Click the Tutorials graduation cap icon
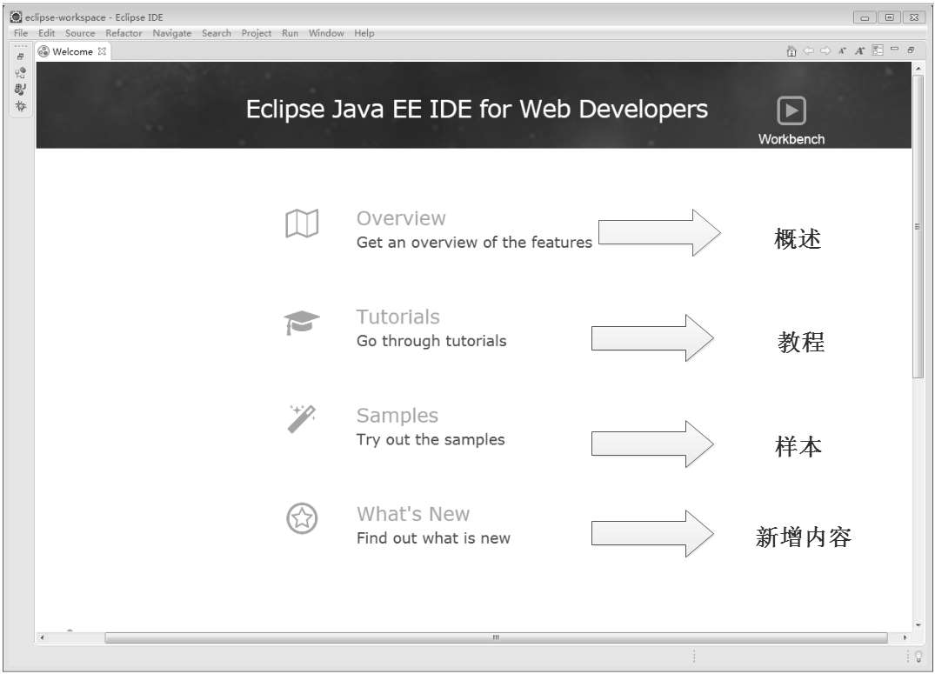Image resolution: width=935 pixels, height=674 pixels. 302,323
